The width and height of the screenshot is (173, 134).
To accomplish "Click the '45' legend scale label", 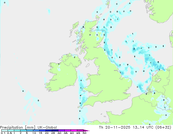I will click(x=78, y=133).
